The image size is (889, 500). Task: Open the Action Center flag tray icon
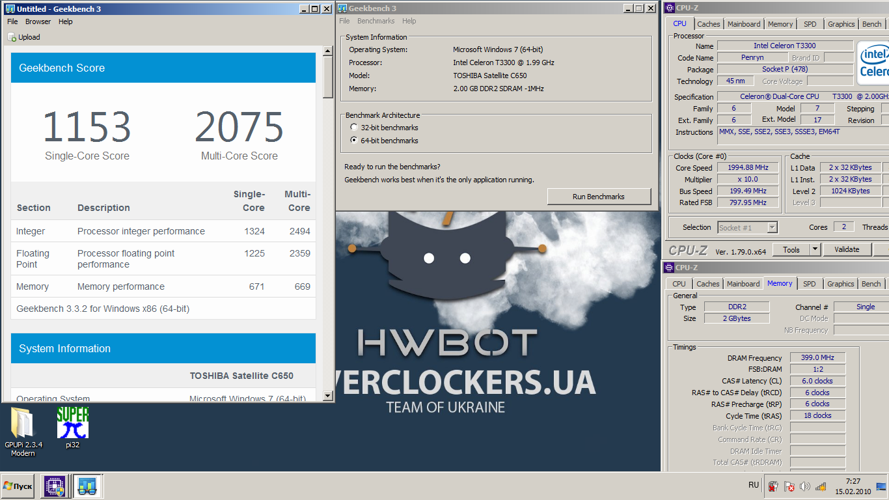(789, 486)
